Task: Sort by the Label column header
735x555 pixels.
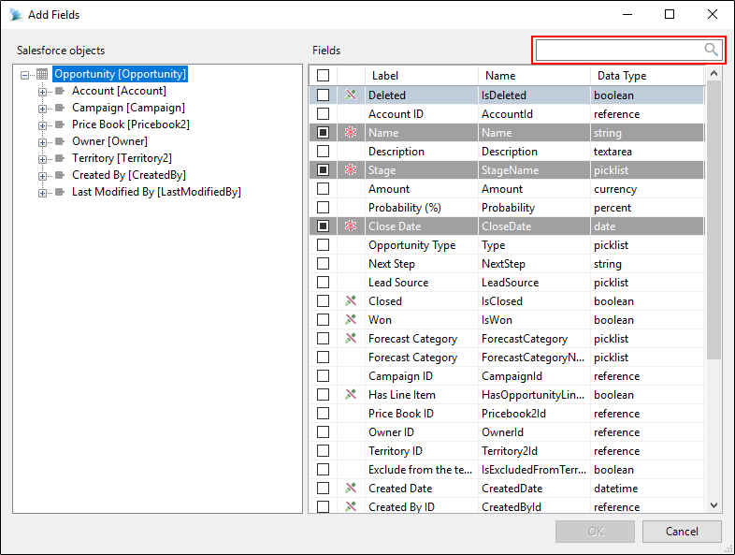Action: point(422,76)
